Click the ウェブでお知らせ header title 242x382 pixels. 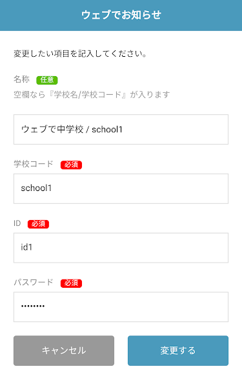coord(121,15)
